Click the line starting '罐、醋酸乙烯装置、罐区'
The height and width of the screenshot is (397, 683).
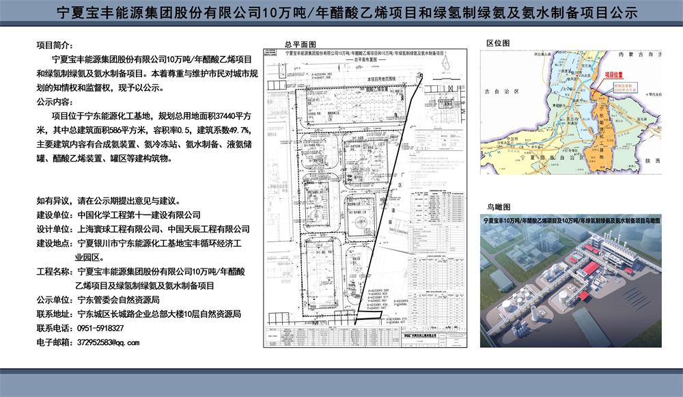pos(104,159)
